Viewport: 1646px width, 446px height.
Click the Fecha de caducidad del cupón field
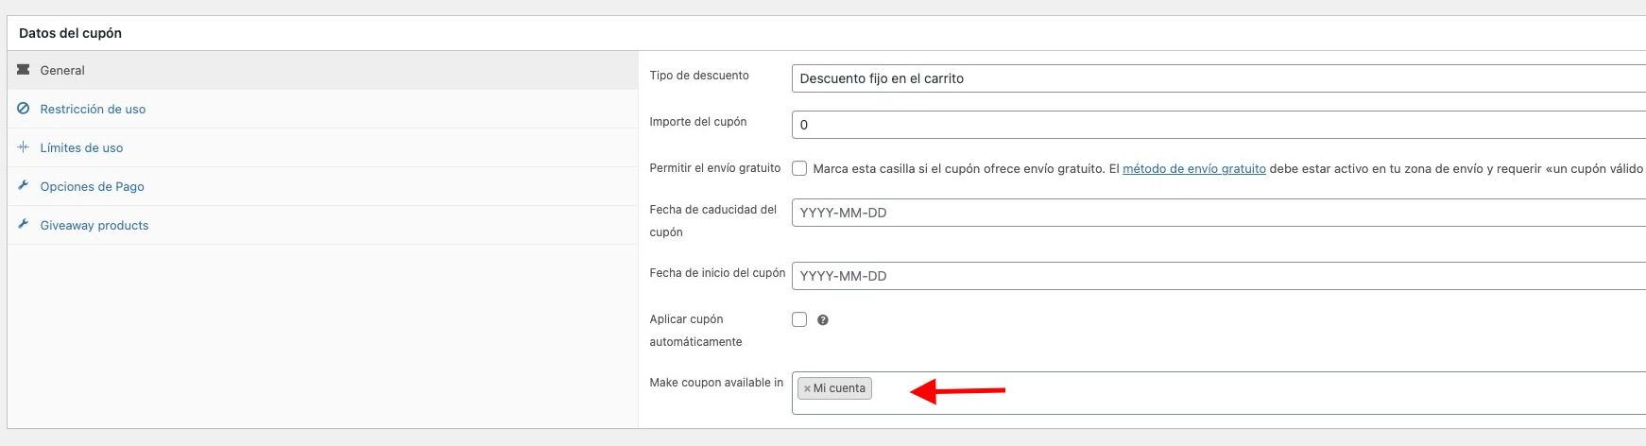1219,213
